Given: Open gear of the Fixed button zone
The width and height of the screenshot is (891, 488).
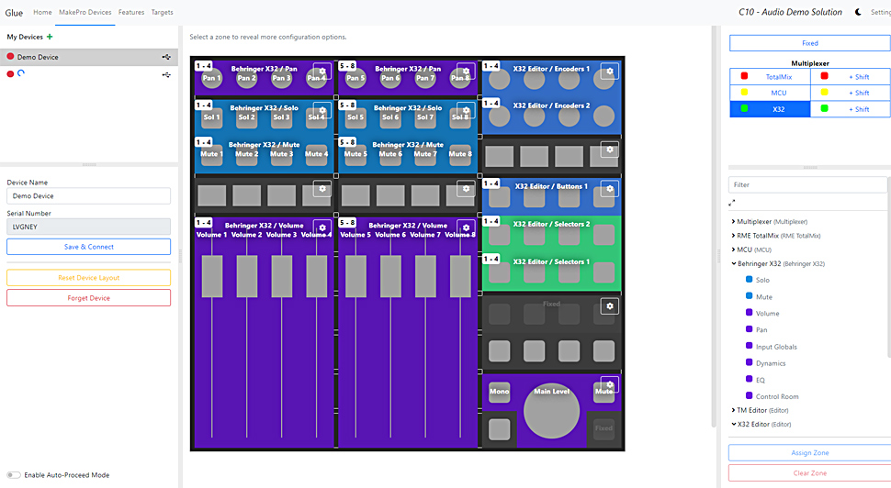Looking at the screenshot, I should pos(610,305).
